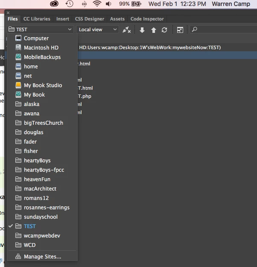Select the macArchitect site
The height and width of the screenshot is (267, 257).
tap(42, 188)
